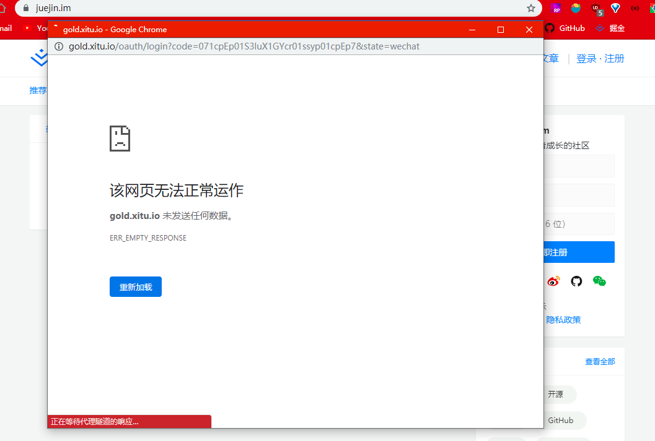Click the bookmark star in the juejin.im address bar

pyautogui.click(x=531, y=8)
